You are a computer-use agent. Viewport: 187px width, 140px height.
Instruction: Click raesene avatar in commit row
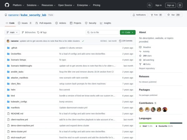pos(8,41)
